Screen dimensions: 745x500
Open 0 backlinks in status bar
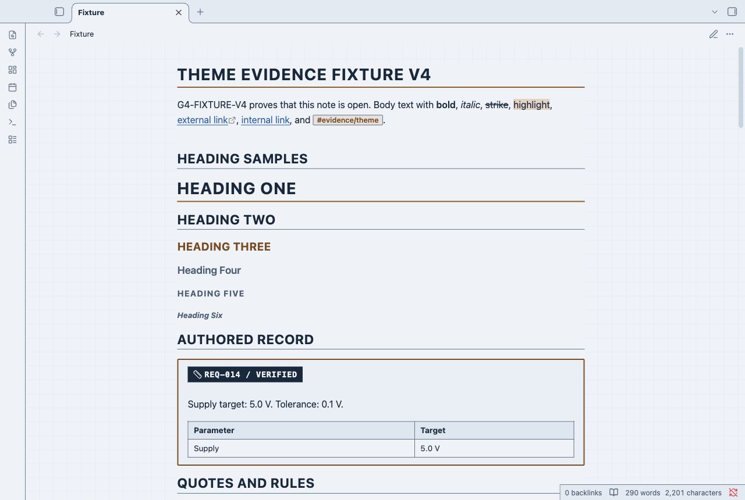583,492
